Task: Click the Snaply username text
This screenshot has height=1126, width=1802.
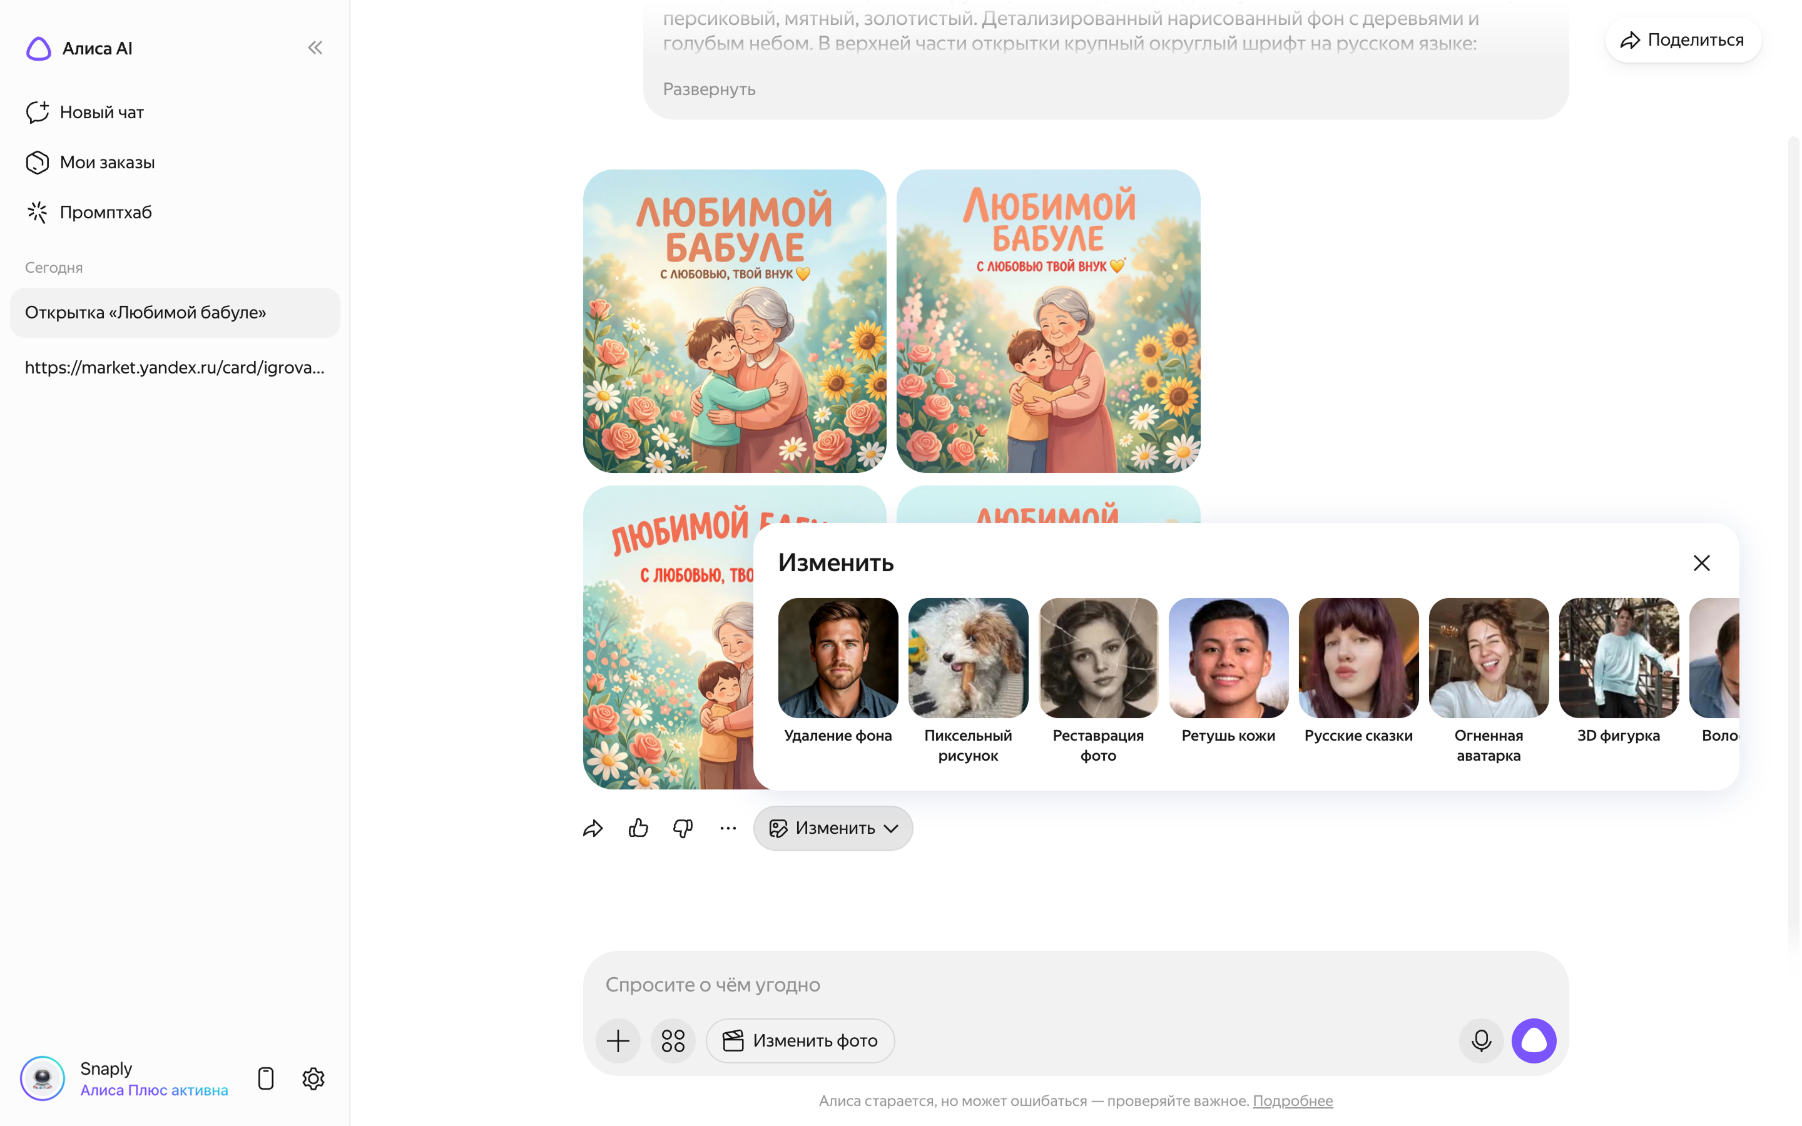Action: (106, 1068)
